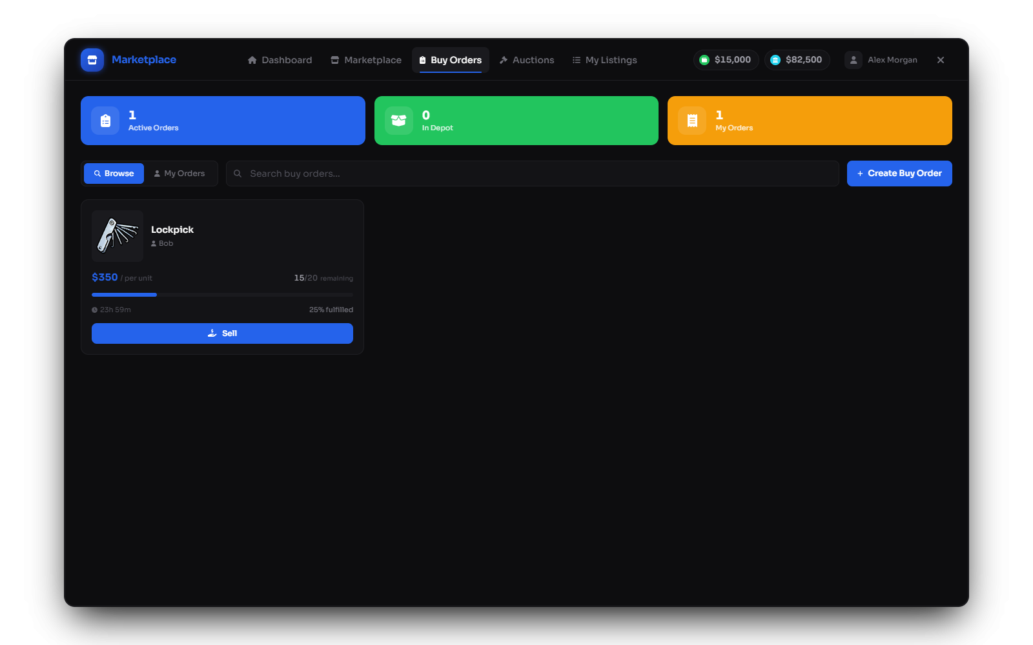Go to the Auctions tab

527,60
